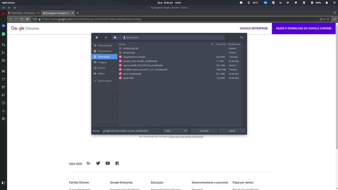
Task: Open bookmarks heart icon in sidebar
Action: [3, 79]
